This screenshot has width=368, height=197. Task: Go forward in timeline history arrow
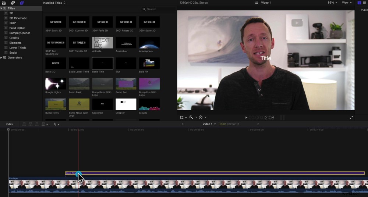[x=258, y=124]
